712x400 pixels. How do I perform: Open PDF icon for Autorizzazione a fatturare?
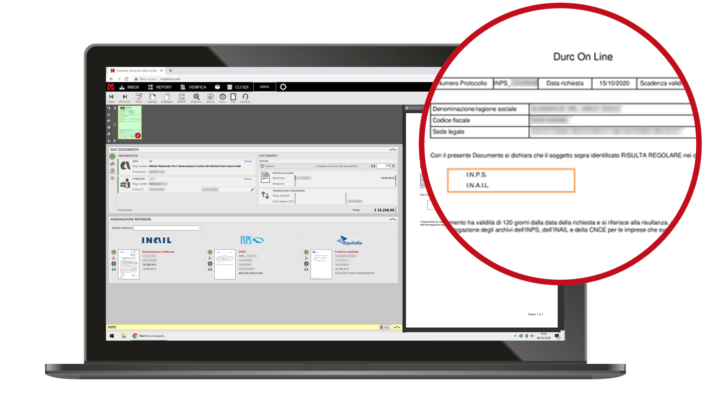(x=114, y=258)
